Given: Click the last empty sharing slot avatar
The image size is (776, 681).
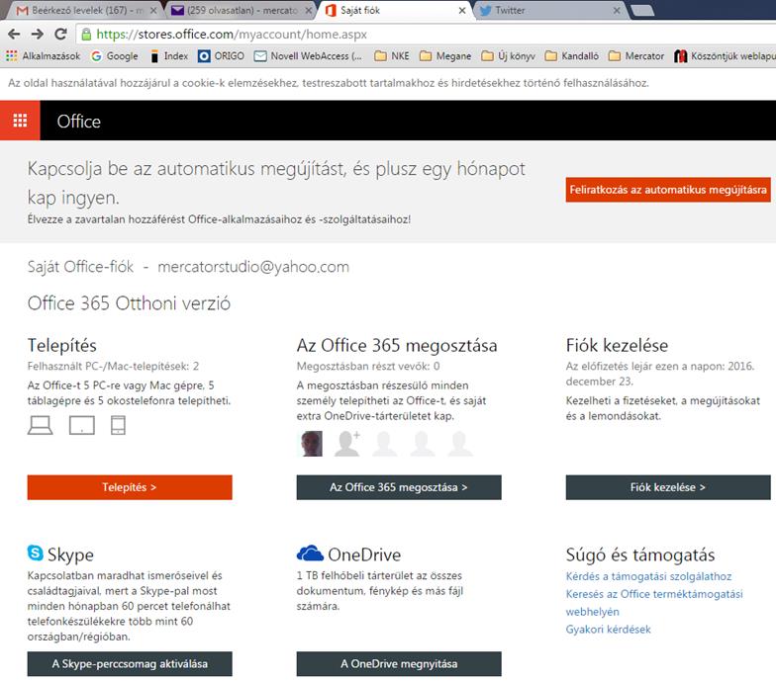Looking at the screenshot, I should (x=459, y=443).
